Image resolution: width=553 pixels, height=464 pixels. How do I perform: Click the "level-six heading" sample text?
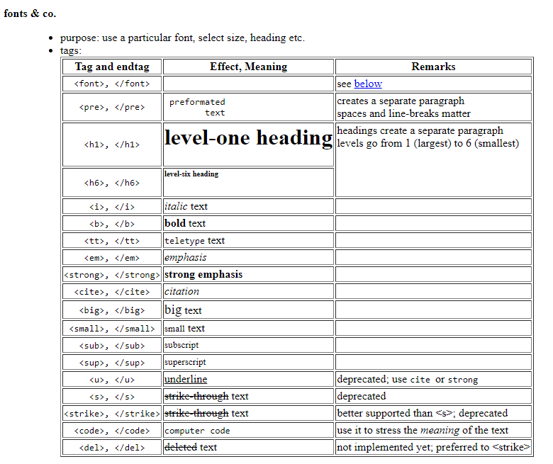[191, 174]
